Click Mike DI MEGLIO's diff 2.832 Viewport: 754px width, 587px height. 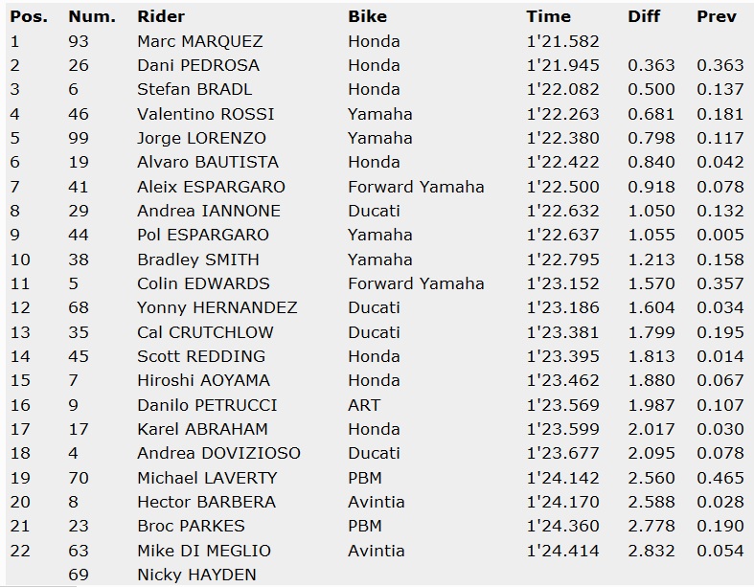point(651,551)
